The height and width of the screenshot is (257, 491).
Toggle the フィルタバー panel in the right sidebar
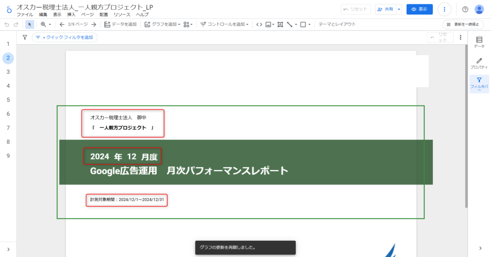click(479, 83)
